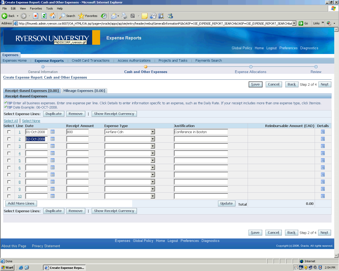Click the Select All link

click(11, 121)
